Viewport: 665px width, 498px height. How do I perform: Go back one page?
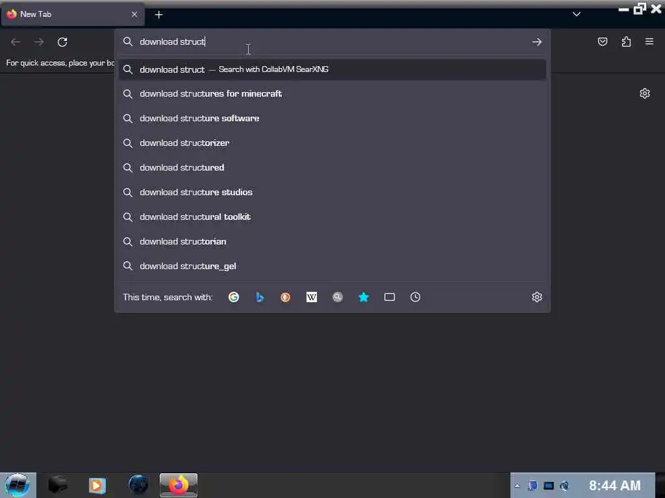16,42
